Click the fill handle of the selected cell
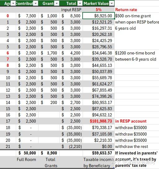The width and height of the screenshot is (159, 169). click(114, 19)
